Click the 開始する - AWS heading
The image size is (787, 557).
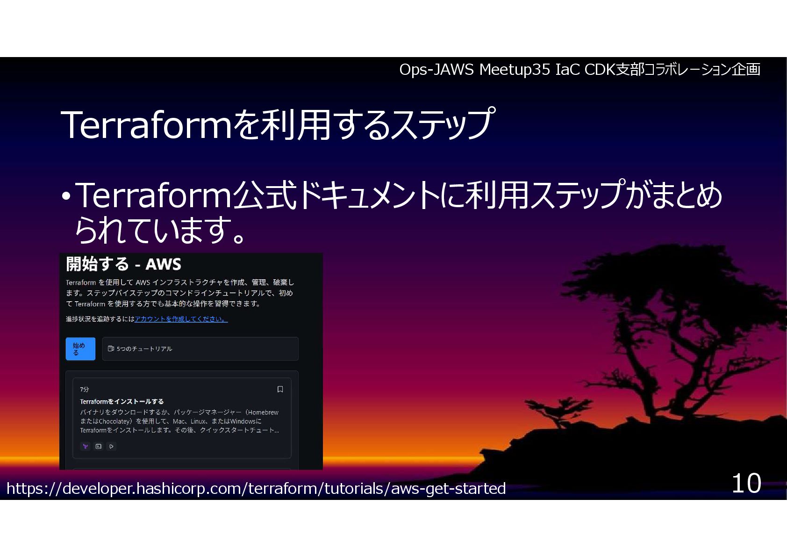coord(123,264)
